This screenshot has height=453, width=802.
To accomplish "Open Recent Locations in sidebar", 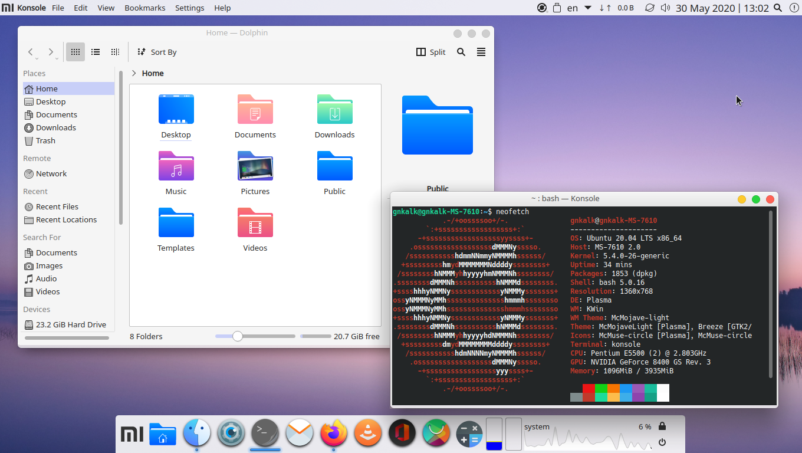I will (x=68, y=219).
